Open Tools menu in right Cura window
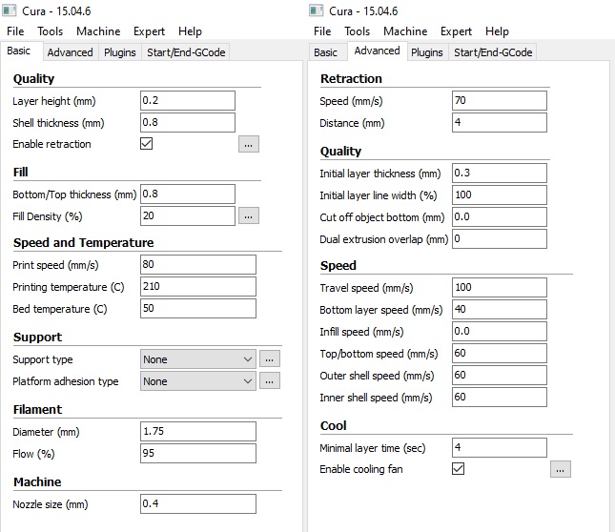Viewport: 615px width, 532px height. click(x=358, y=31)
